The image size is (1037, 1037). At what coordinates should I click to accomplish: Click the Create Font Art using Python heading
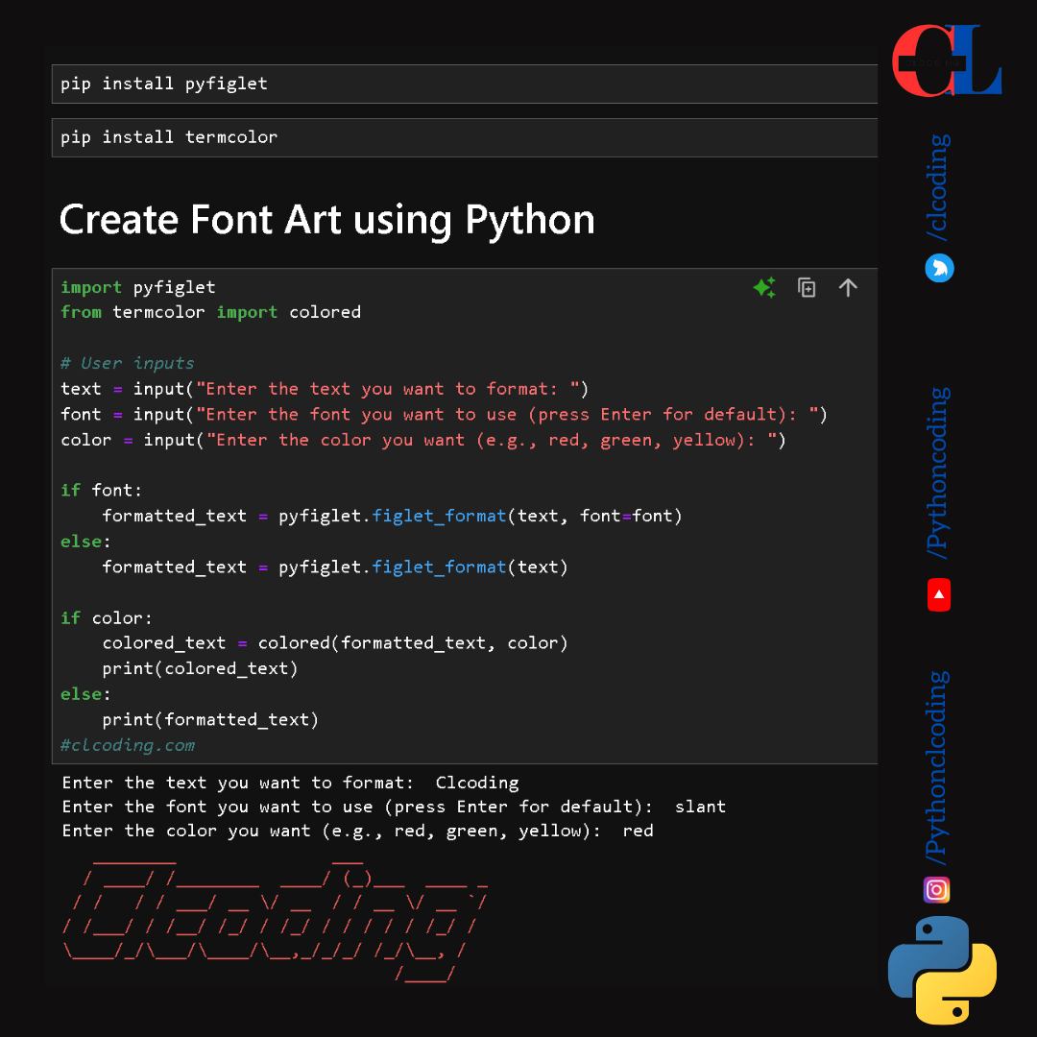point(326,220)
